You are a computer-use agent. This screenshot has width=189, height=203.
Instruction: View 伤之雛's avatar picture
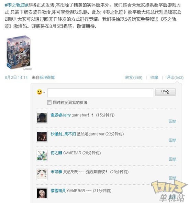click(x=42, y=155)
